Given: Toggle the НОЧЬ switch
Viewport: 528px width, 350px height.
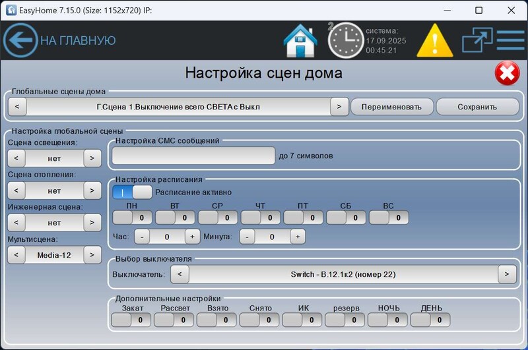Looking at the screenshot, I should pos(388,320).
